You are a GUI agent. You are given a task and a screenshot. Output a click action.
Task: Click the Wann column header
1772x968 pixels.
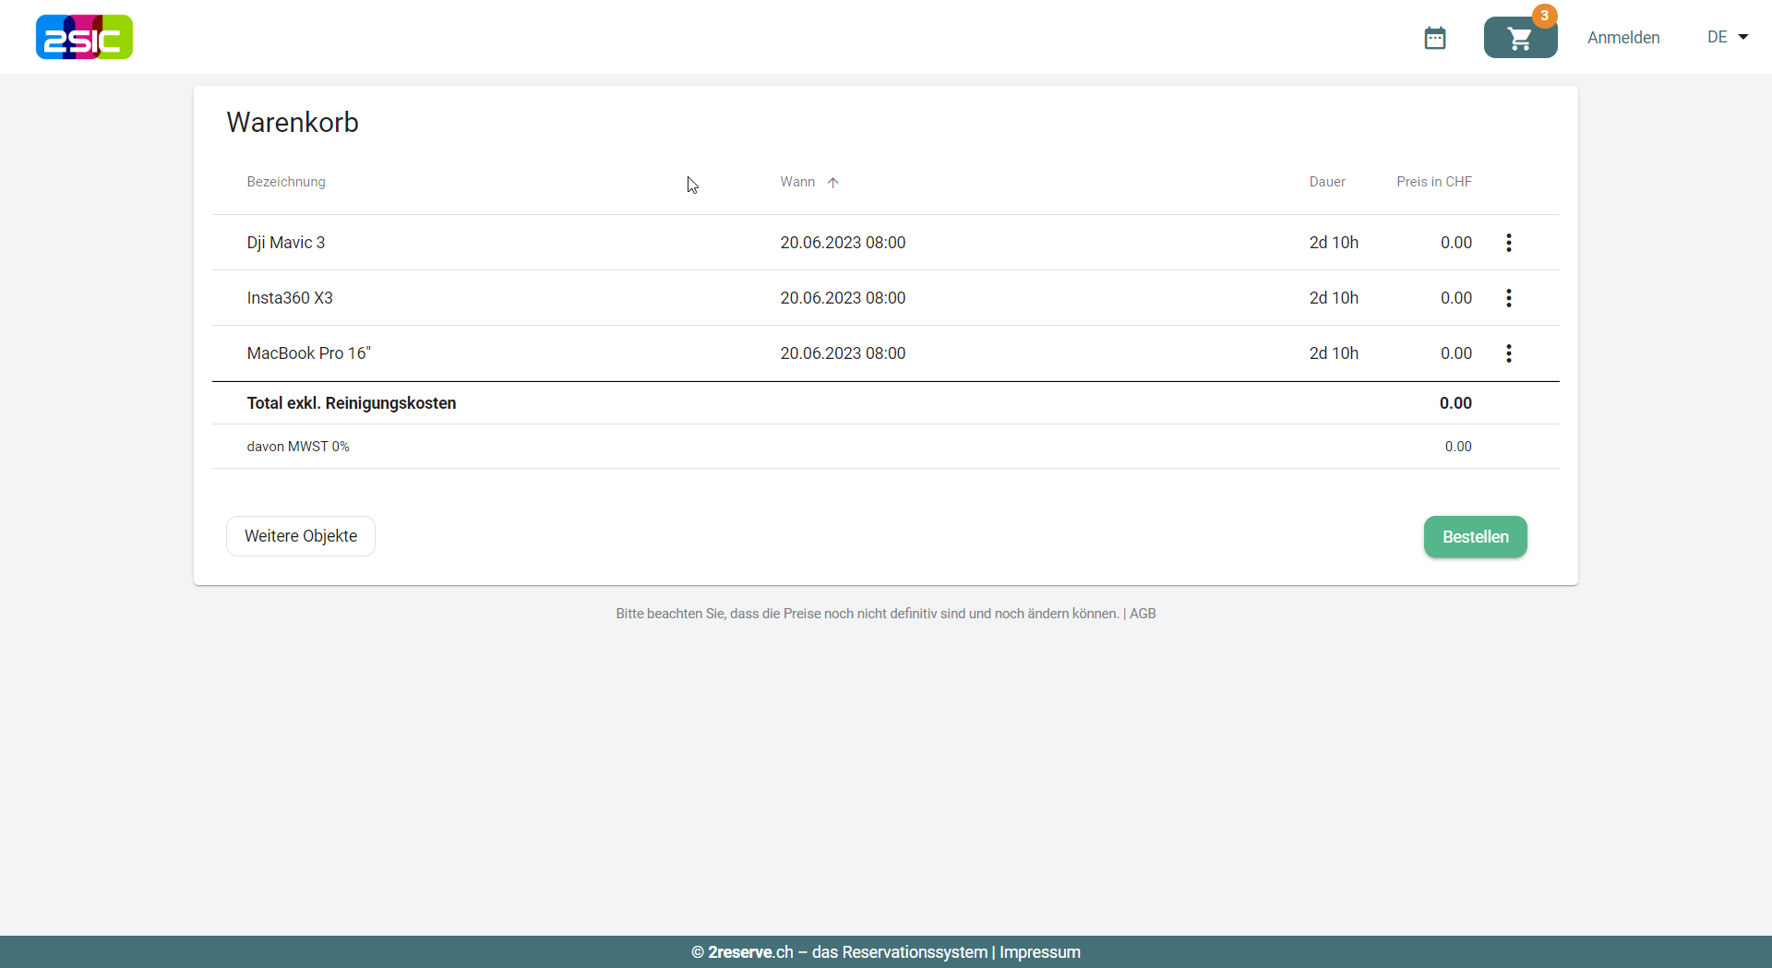[797, 182]
